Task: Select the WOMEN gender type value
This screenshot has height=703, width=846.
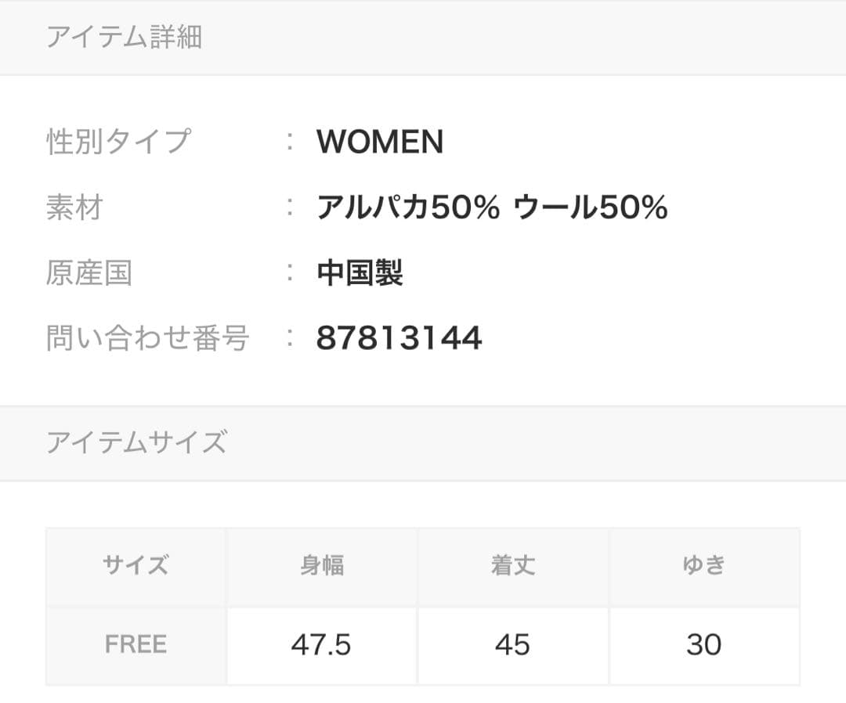Action: click(380, 142)
